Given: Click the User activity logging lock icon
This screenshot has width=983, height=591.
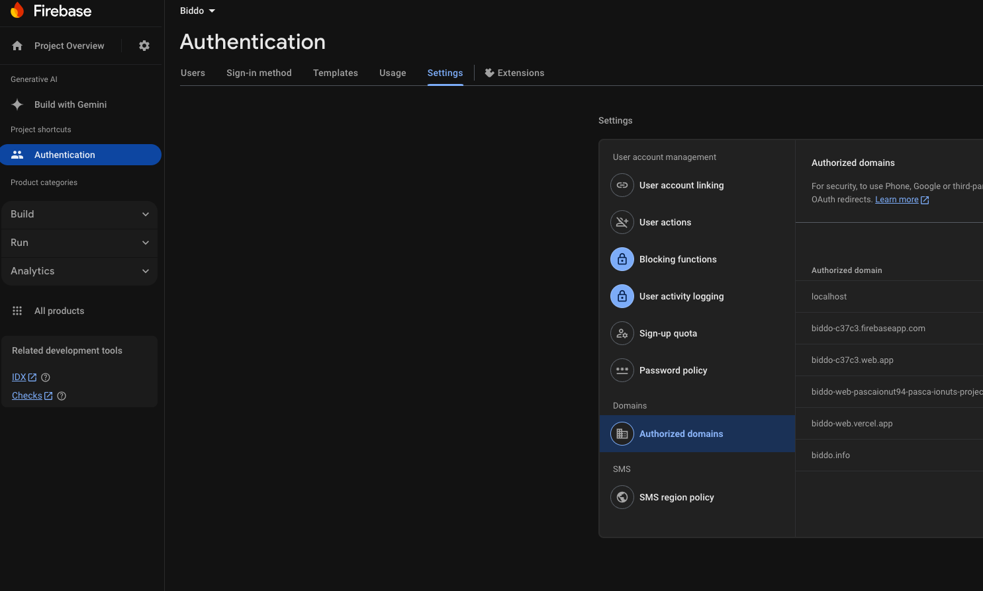Looking at the screenshot, I should tap(622, 296).
